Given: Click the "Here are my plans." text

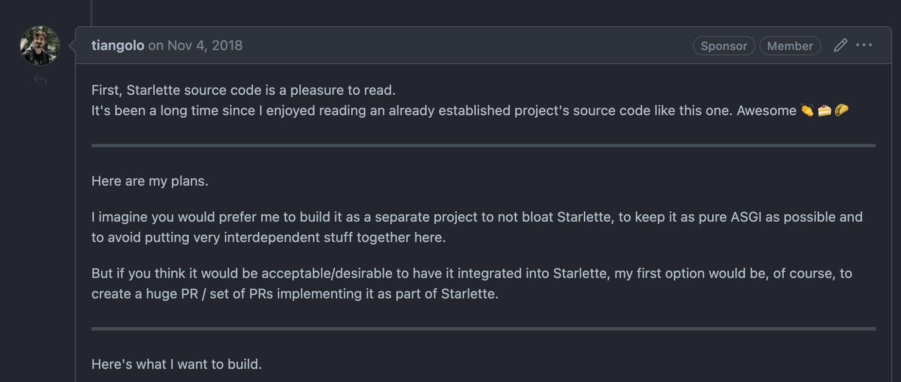Looking at the screenshot, I should pos(150,181).
